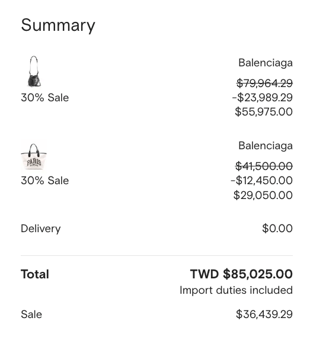313x337 pixels.
Task: Click the first Balenciaga brand name
Action: click(x=266, y=63)
